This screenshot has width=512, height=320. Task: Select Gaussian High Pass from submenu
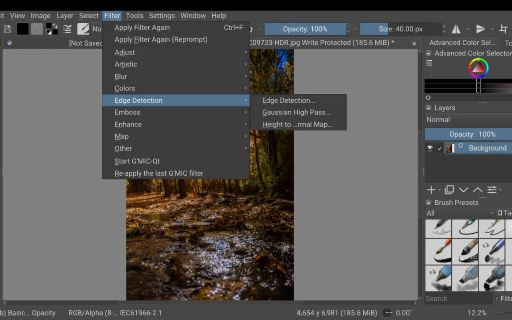click(x=297, y=113)
